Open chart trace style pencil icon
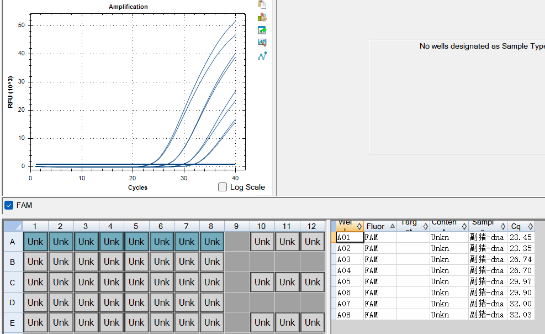 262,43
